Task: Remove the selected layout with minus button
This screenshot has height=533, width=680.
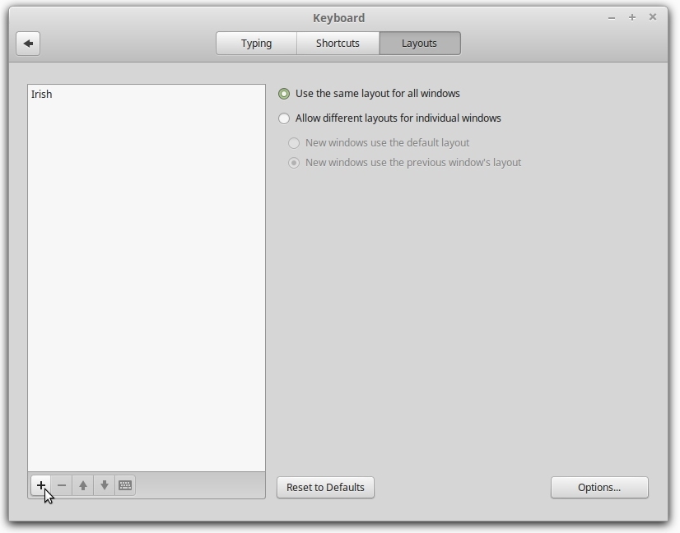Action: pos(62,485)
